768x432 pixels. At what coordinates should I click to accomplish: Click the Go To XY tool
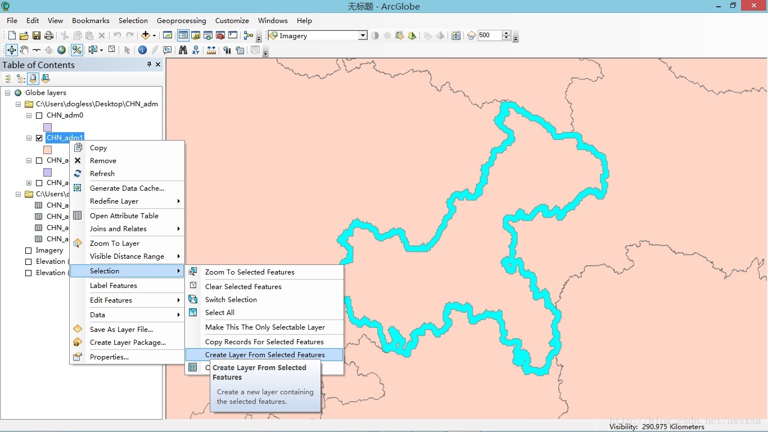[x=196, y=50]
